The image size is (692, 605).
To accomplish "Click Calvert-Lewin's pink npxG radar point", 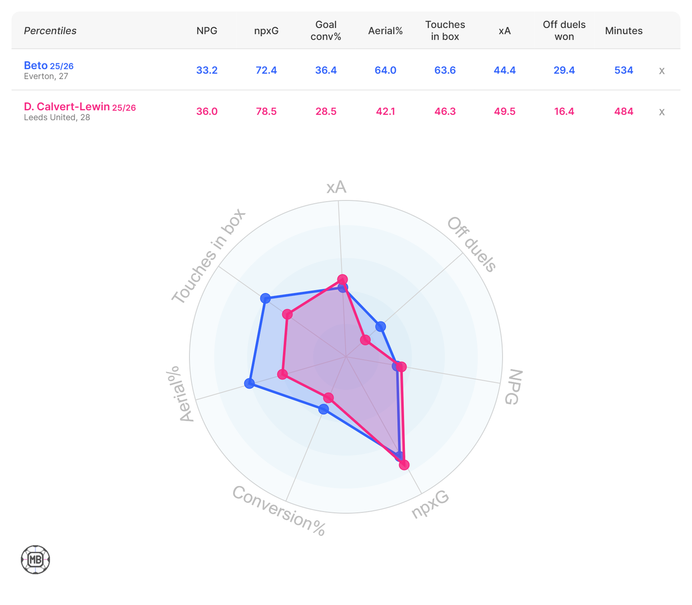I will (x=404, y=465).
